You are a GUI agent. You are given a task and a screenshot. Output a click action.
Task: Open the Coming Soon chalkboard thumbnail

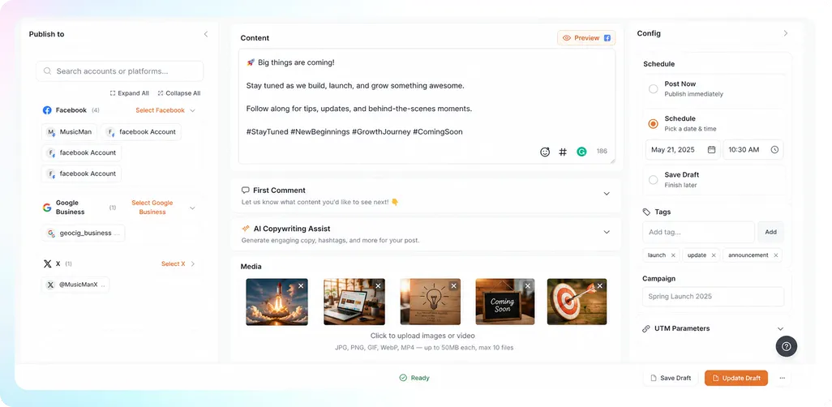point(504,302)
